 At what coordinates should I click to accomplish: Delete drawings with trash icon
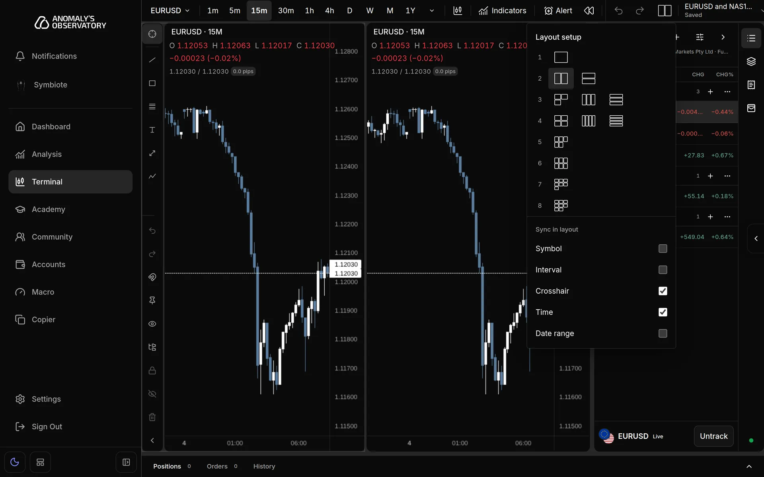152,417
